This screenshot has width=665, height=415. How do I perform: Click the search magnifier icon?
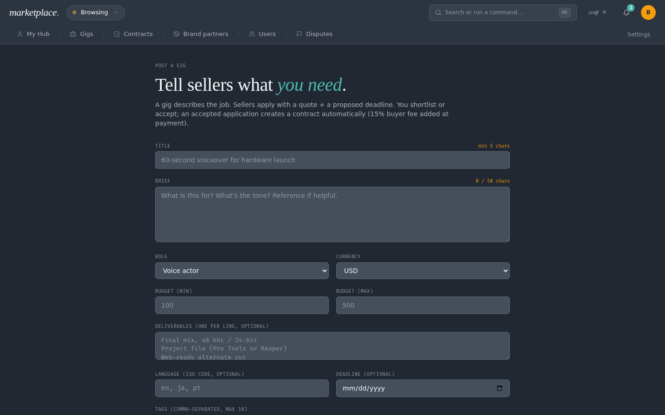tap(438, 12)
